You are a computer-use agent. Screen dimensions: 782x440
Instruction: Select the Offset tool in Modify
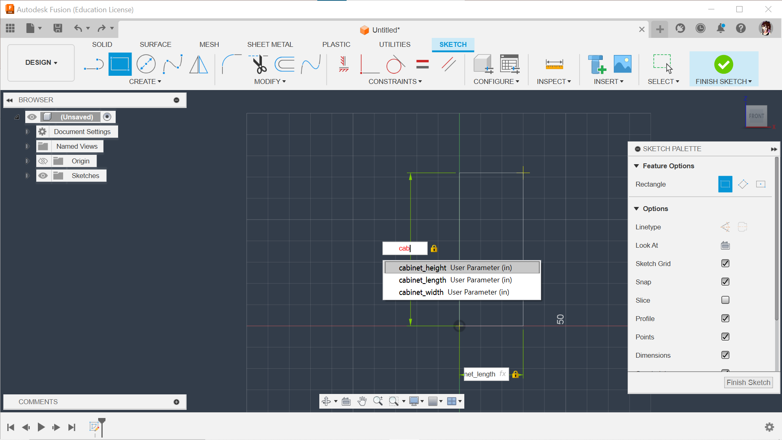pos(286,64)
